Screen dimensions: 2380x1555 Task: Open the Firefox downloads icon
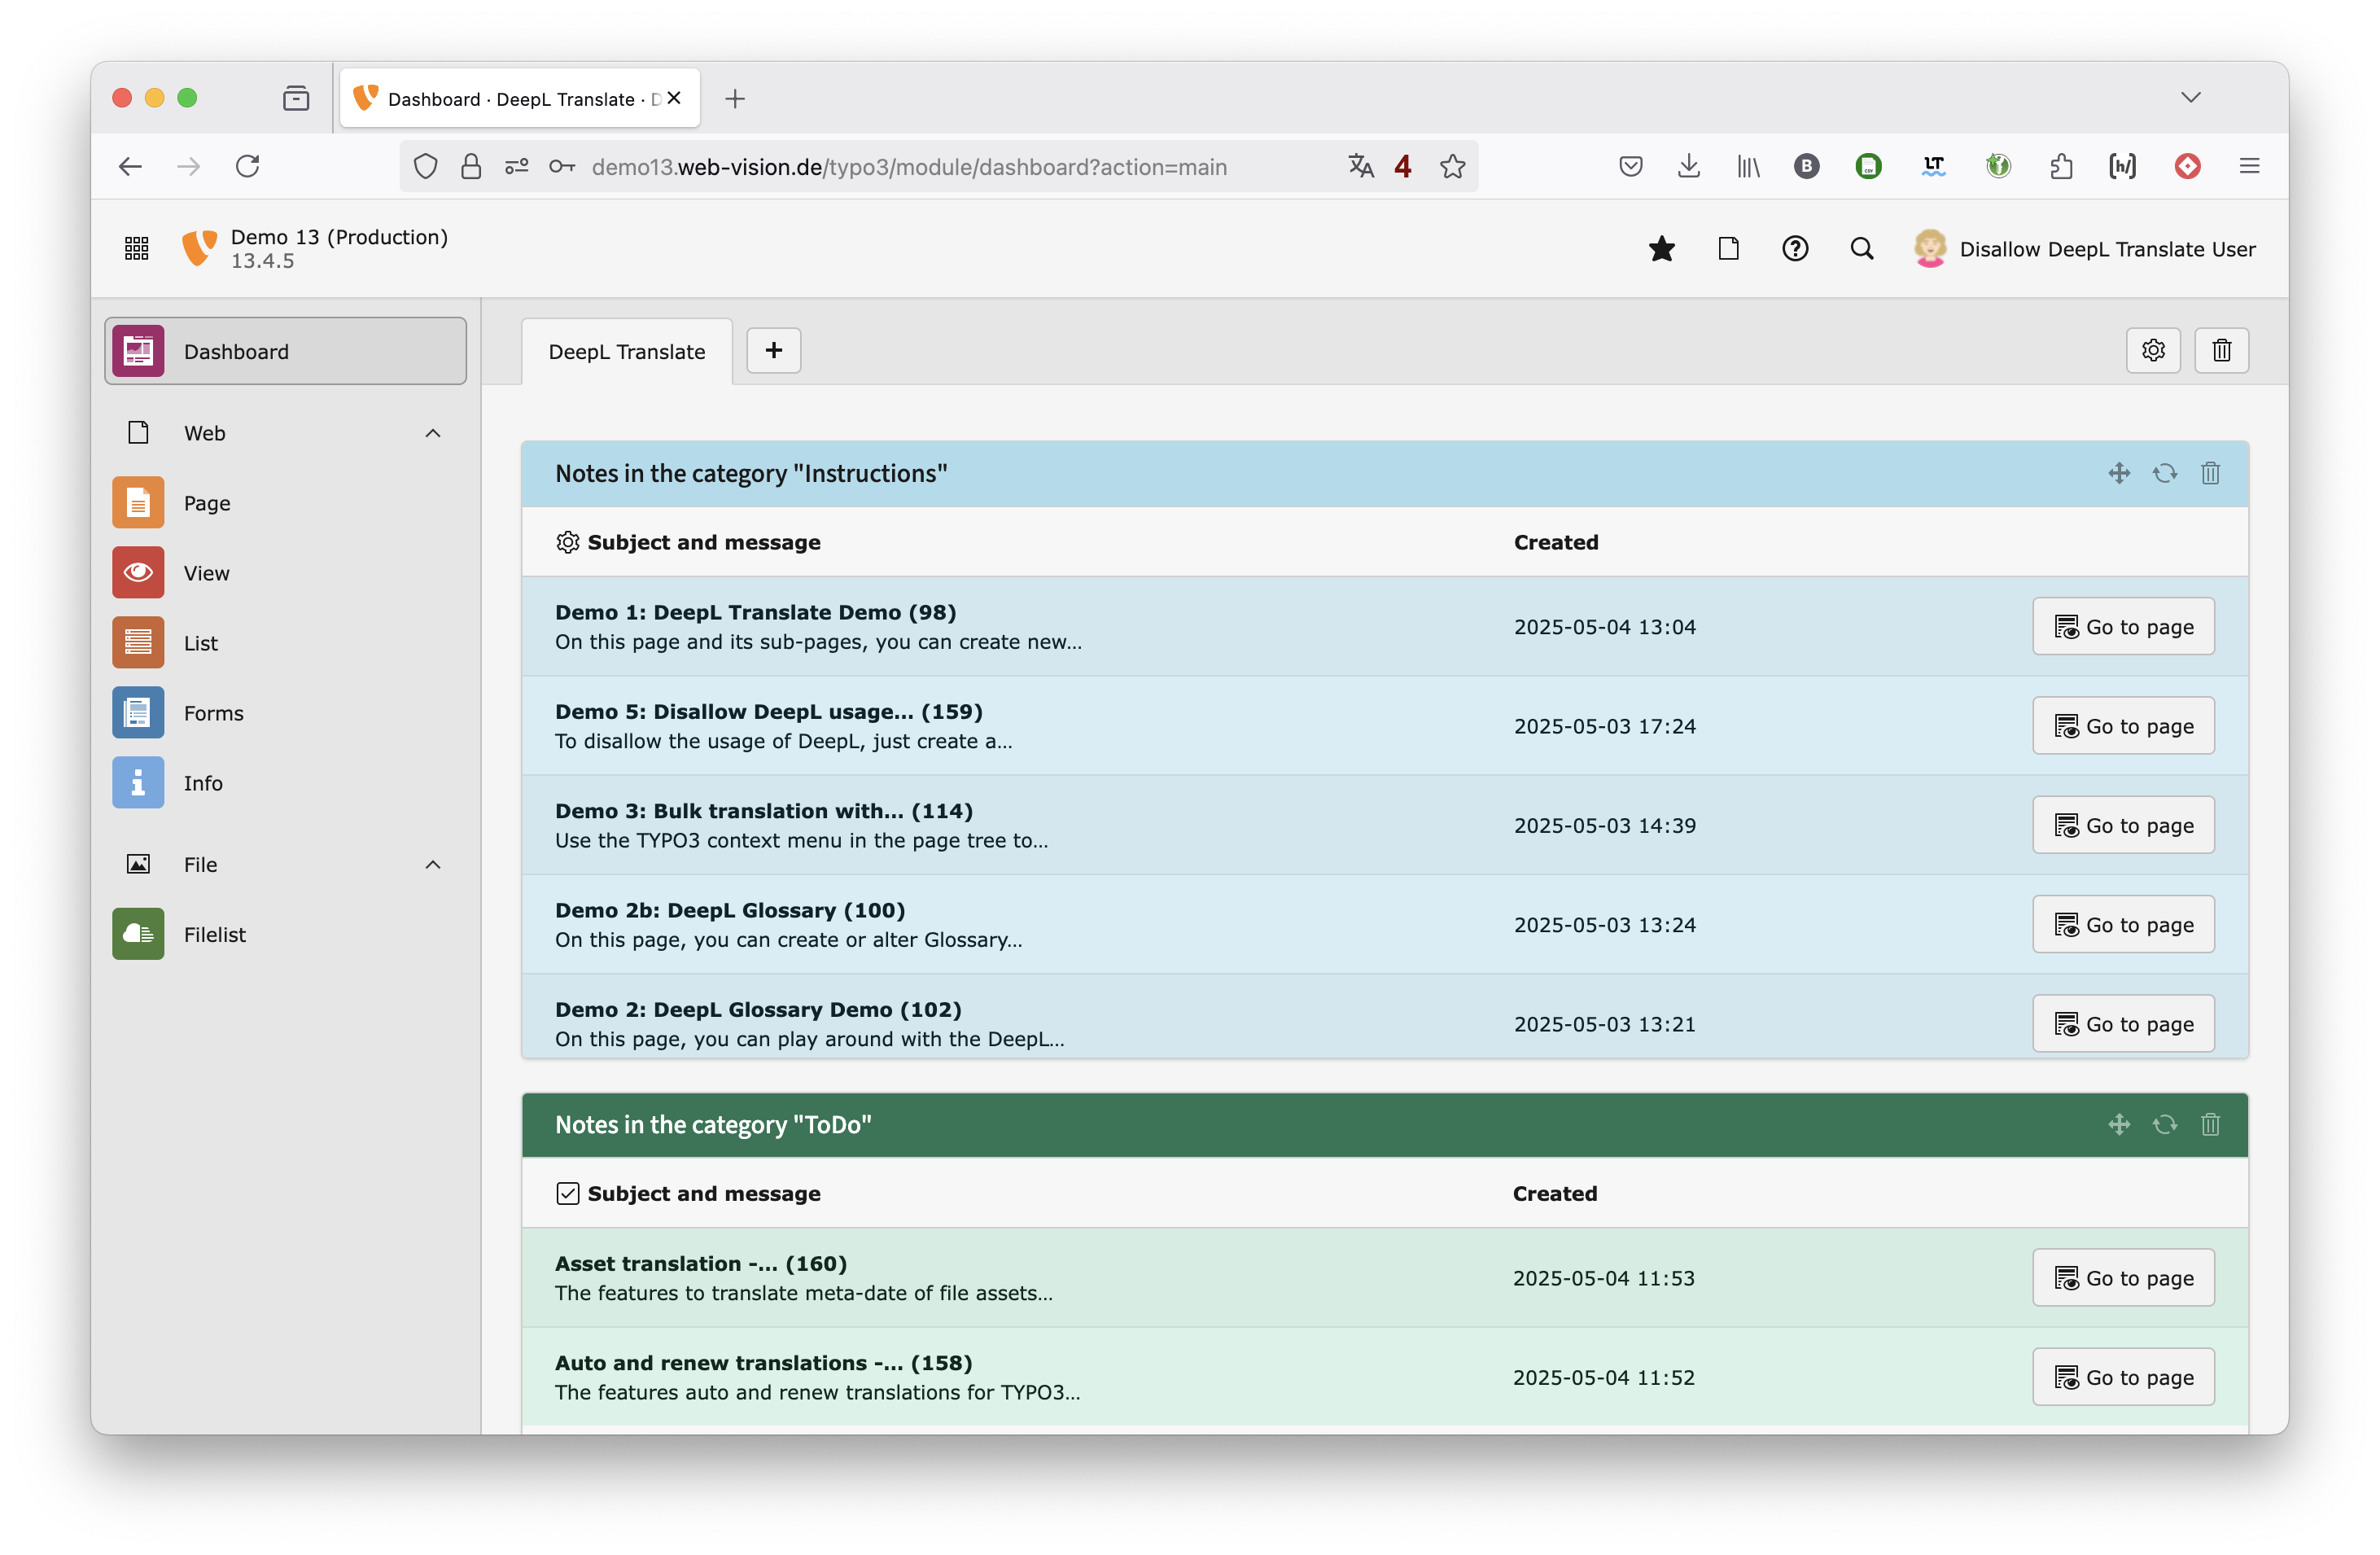coord(1688,166)
